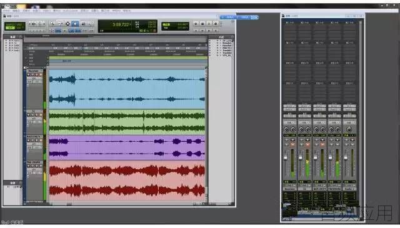
Task: Mute the red PNO track
Action: tap(40, 166)
